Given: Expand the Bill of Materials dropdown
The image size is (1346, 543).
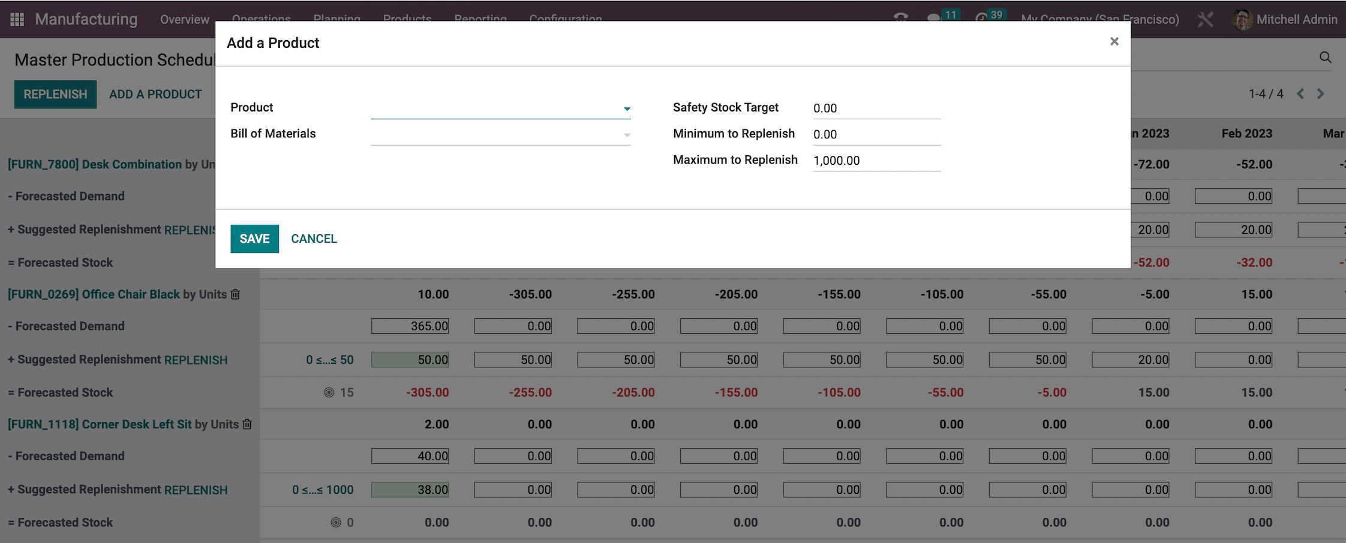Looking at the screenshot, I should 626,135.
